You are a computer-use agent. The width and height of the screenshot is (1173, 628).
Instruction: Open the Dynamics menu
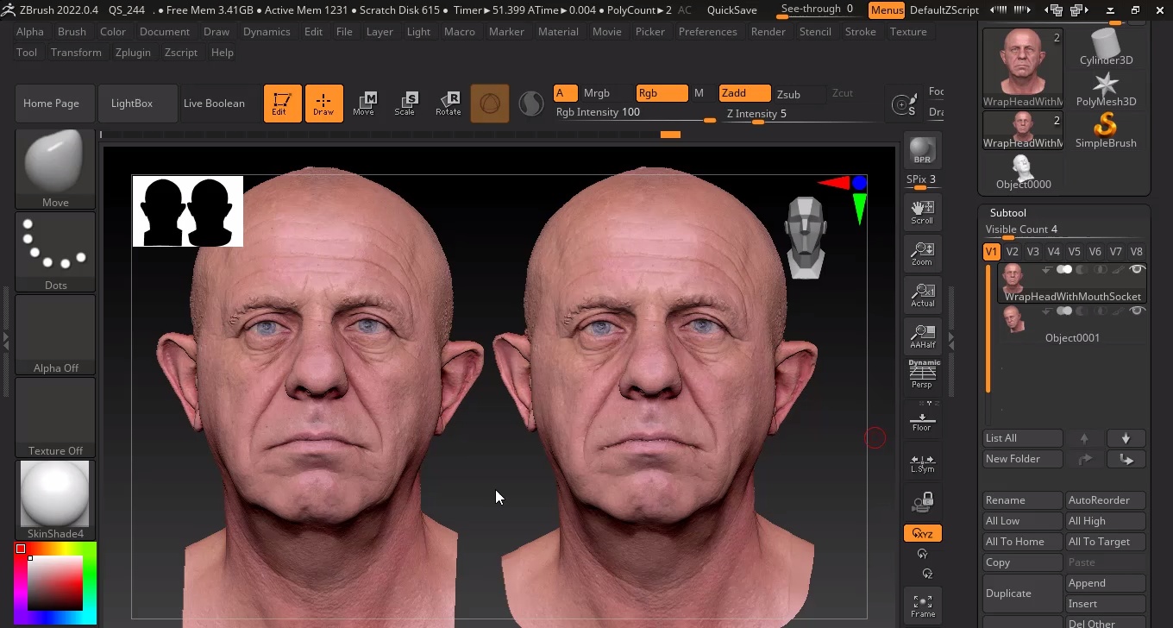pyautogui.click(x=267, y=31)
